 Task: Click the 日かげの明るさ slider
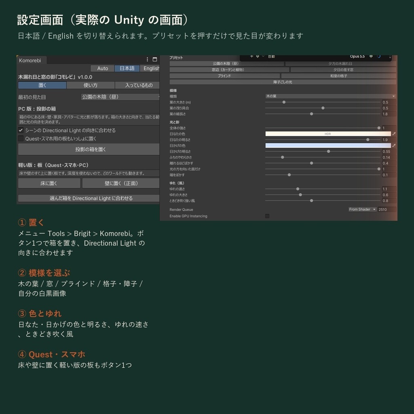323,151
